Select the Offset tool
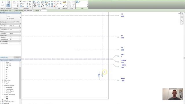This screenshot has height=104, width=185. coord(38,2)
